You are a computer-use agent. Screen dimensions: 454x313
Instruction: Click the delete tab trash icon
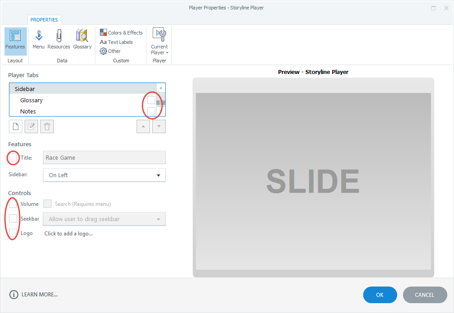coord(47,126)
